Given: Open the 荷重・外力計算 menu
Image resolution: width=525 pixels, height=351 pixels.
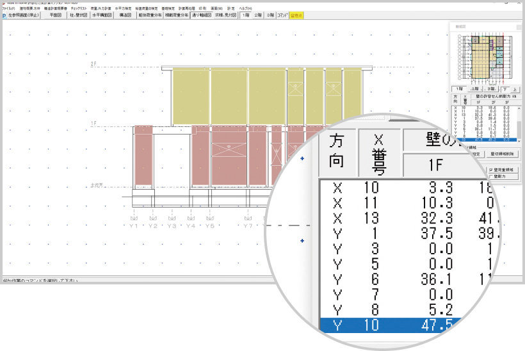Looking at the screenshot, I should pyautogui.click(x=101, y=8).
